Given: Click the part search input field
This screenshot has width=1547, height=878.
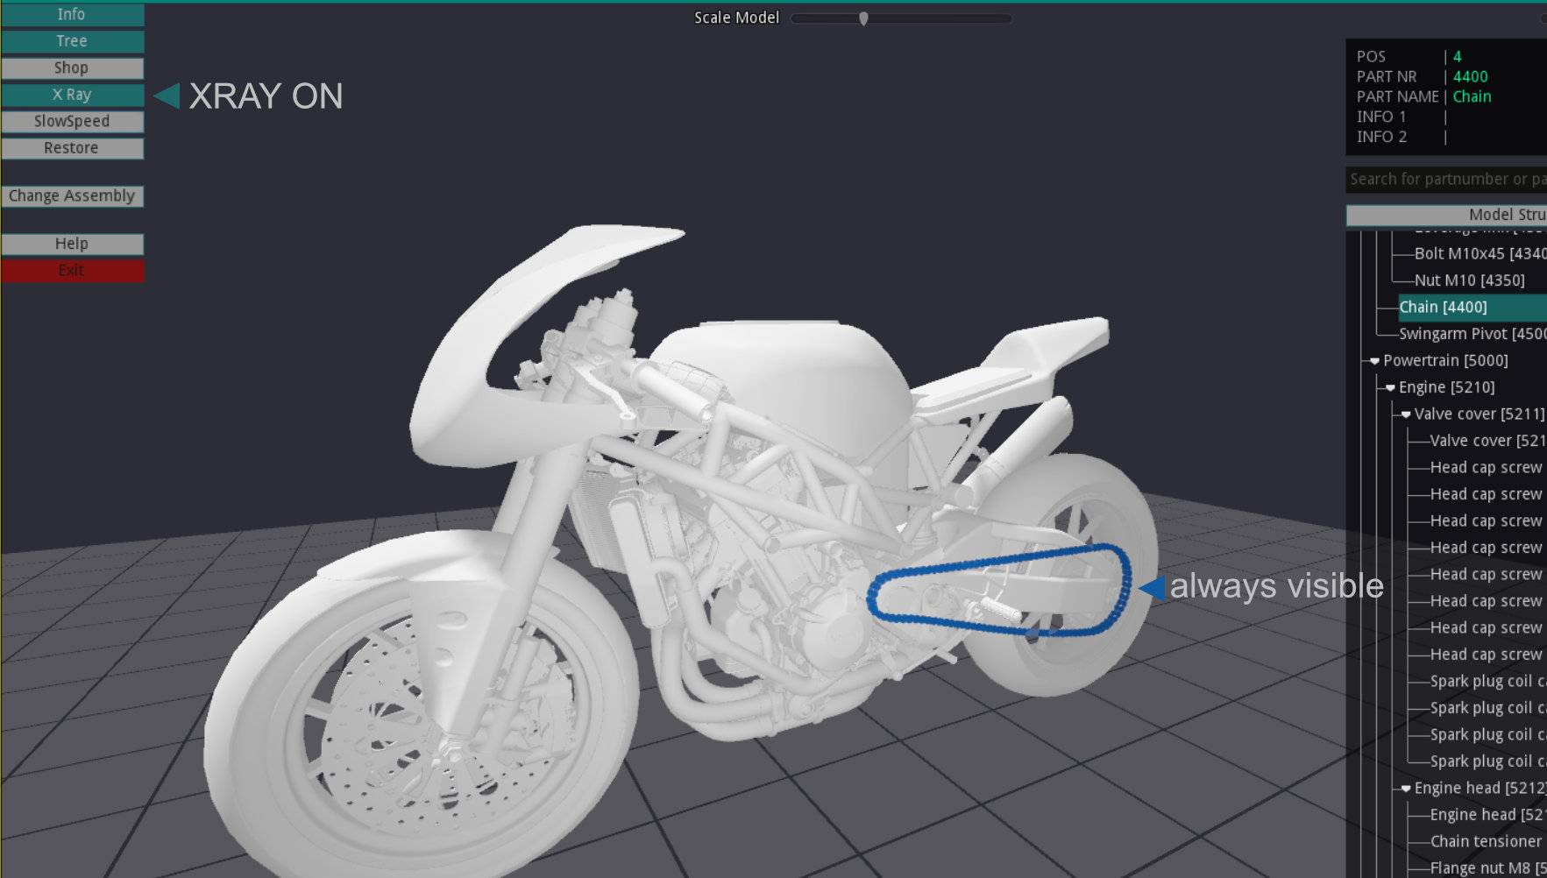Looking at the screenshot, I should 1446,180.
